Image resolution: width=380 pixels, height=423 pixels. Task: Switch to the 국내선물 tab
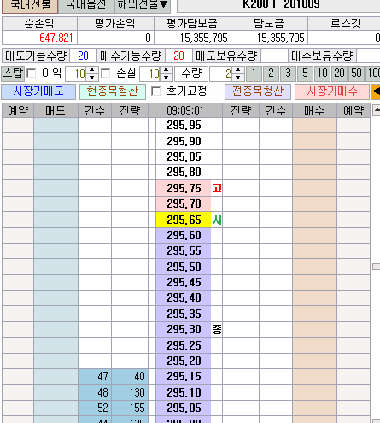(x=30, y=5)
